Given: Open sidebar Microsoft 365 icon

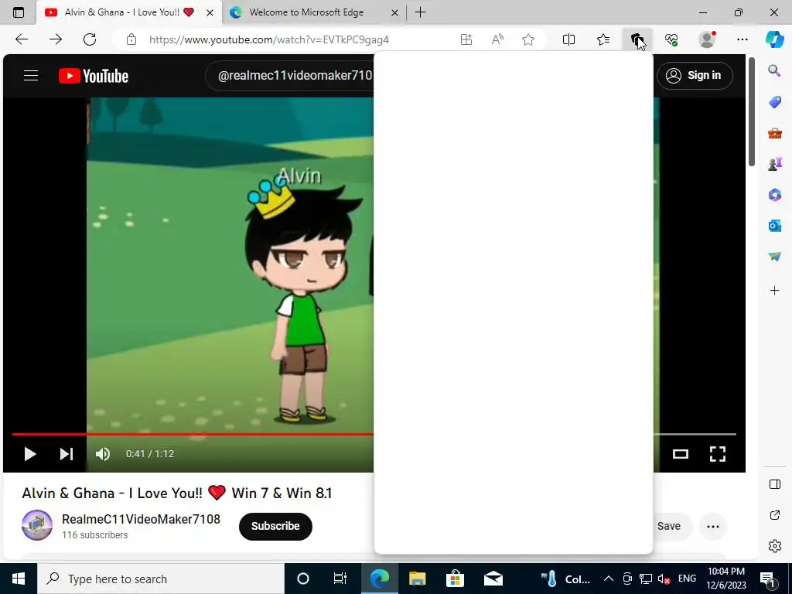Looking at the screenshot, I should (774, 195).
